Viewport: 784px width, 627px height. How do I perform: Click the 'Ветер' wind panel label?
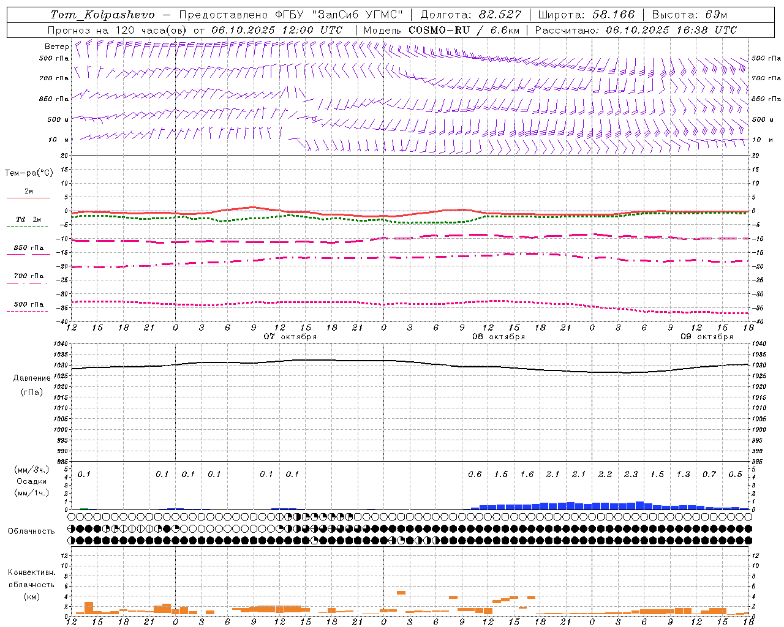point(57,47)
